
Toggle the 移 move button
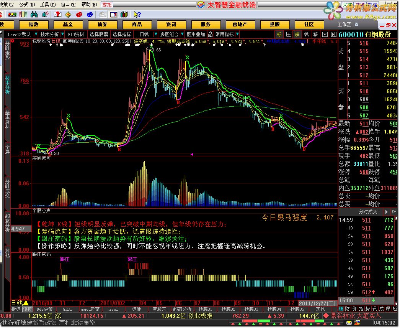(315, 34)
